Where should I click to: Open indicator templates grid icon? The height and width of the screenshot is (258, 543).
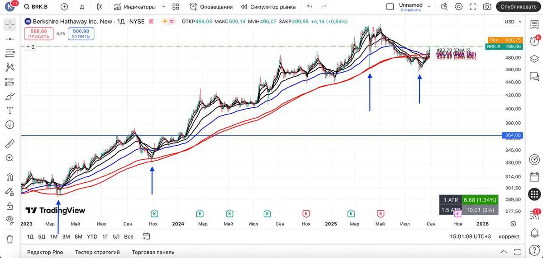coord(176,7)
